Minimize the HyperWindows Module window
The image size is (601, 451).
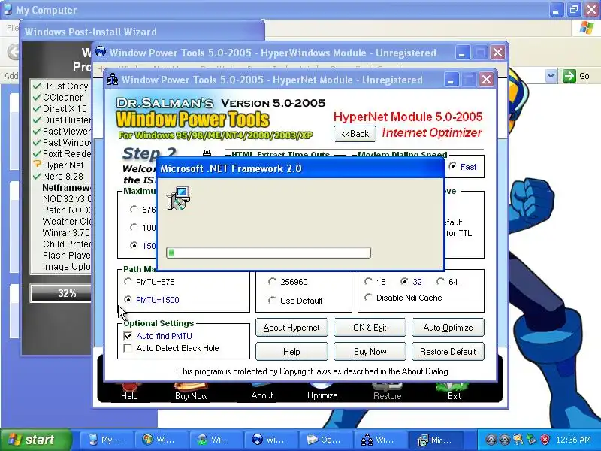click(462, 52)
